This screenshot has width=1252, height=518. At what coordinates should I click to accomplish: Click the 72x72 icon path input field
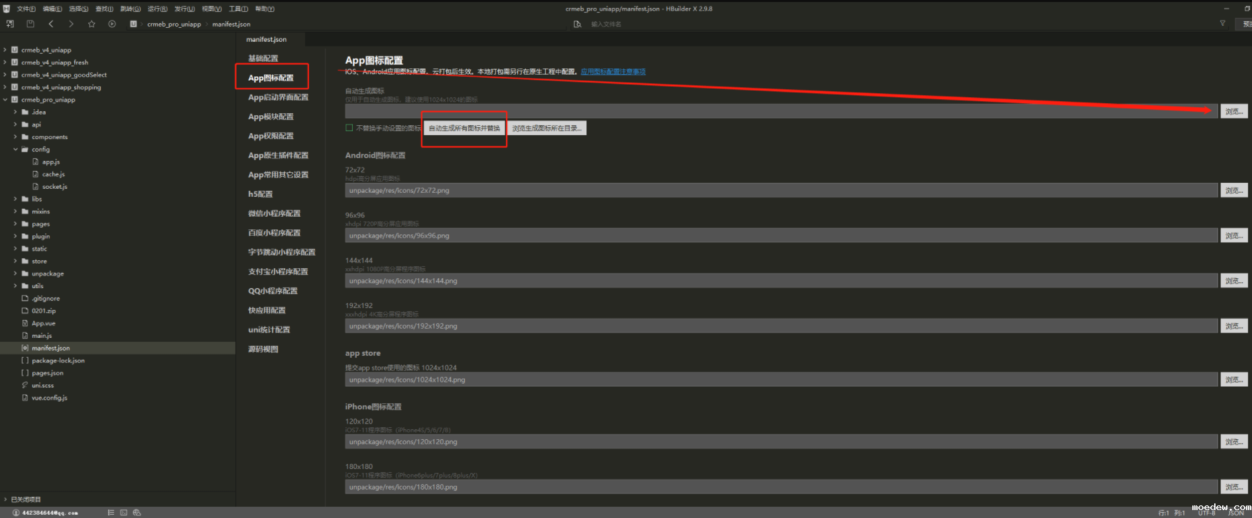click(781, 191)
